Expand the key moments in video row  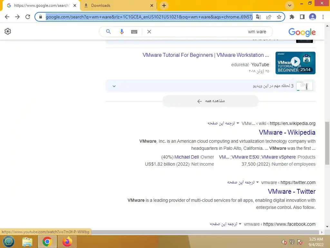210,86
